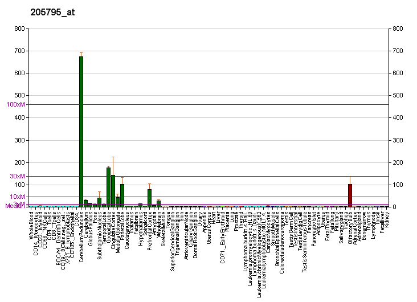
Task: Select the dark red Olfactory Bulb bar
Action: pos(350,195)
